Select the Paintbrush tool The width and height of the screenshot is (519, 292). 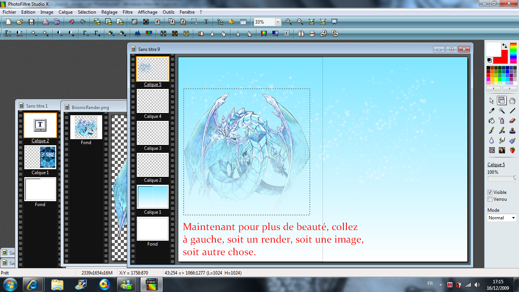[x=491, y=130]
